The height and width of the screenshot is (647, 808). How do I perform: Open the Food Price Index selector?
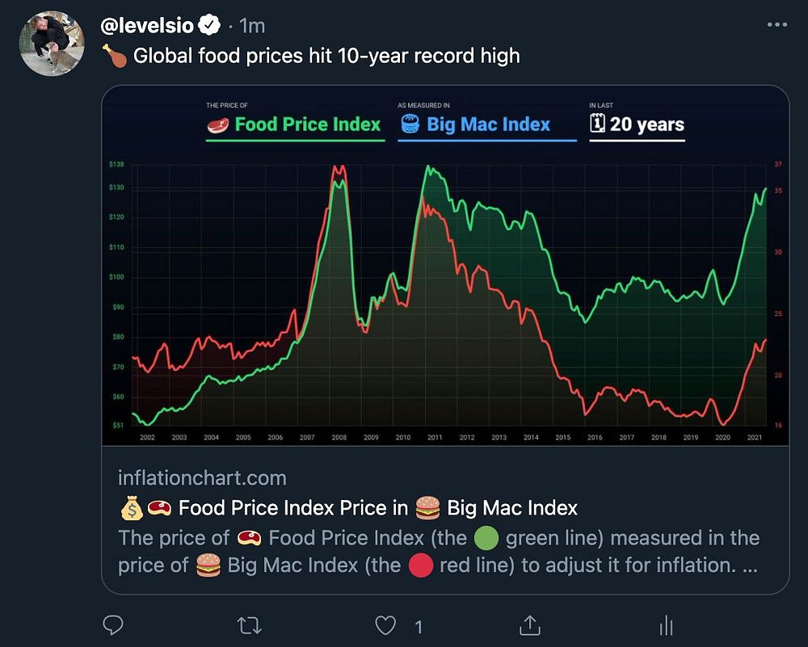(307, 124)
